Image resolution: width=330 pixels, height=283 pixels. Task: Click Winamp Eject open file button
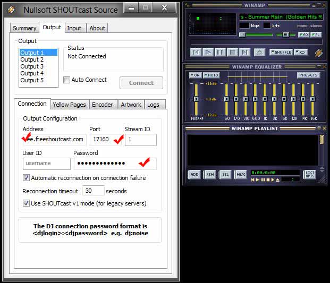(x=259, y=52)
